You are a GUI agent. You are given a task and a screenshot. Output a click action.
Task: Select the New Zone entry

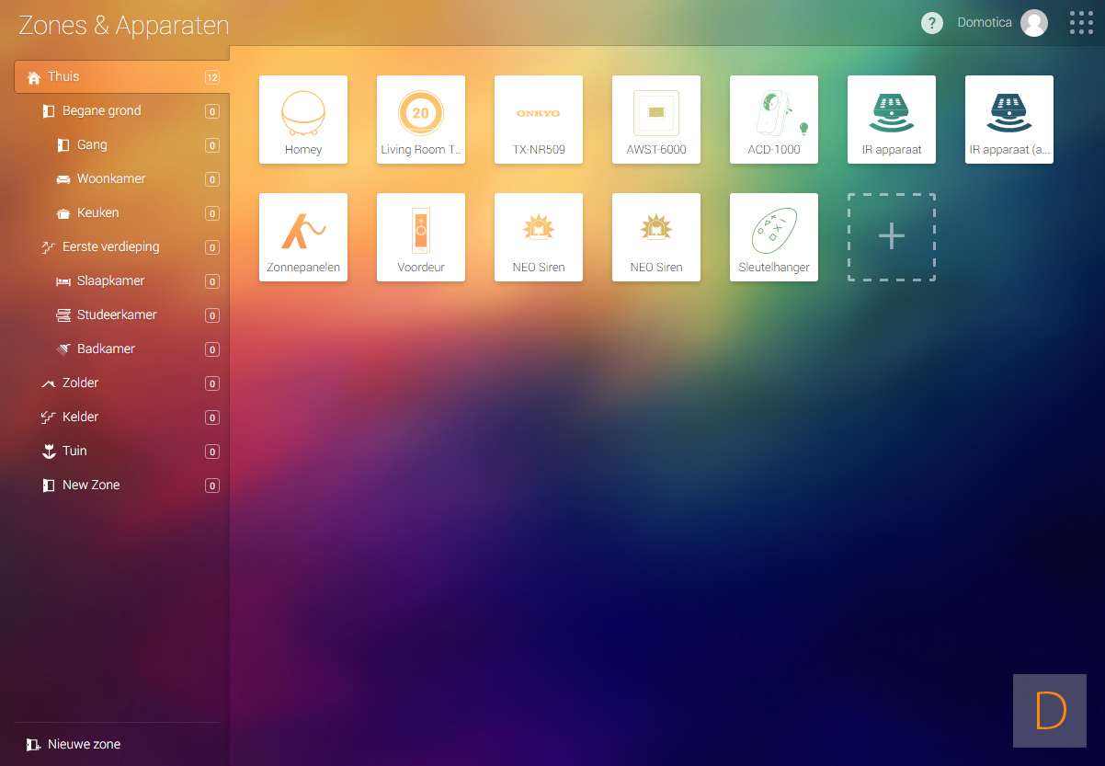120,485
